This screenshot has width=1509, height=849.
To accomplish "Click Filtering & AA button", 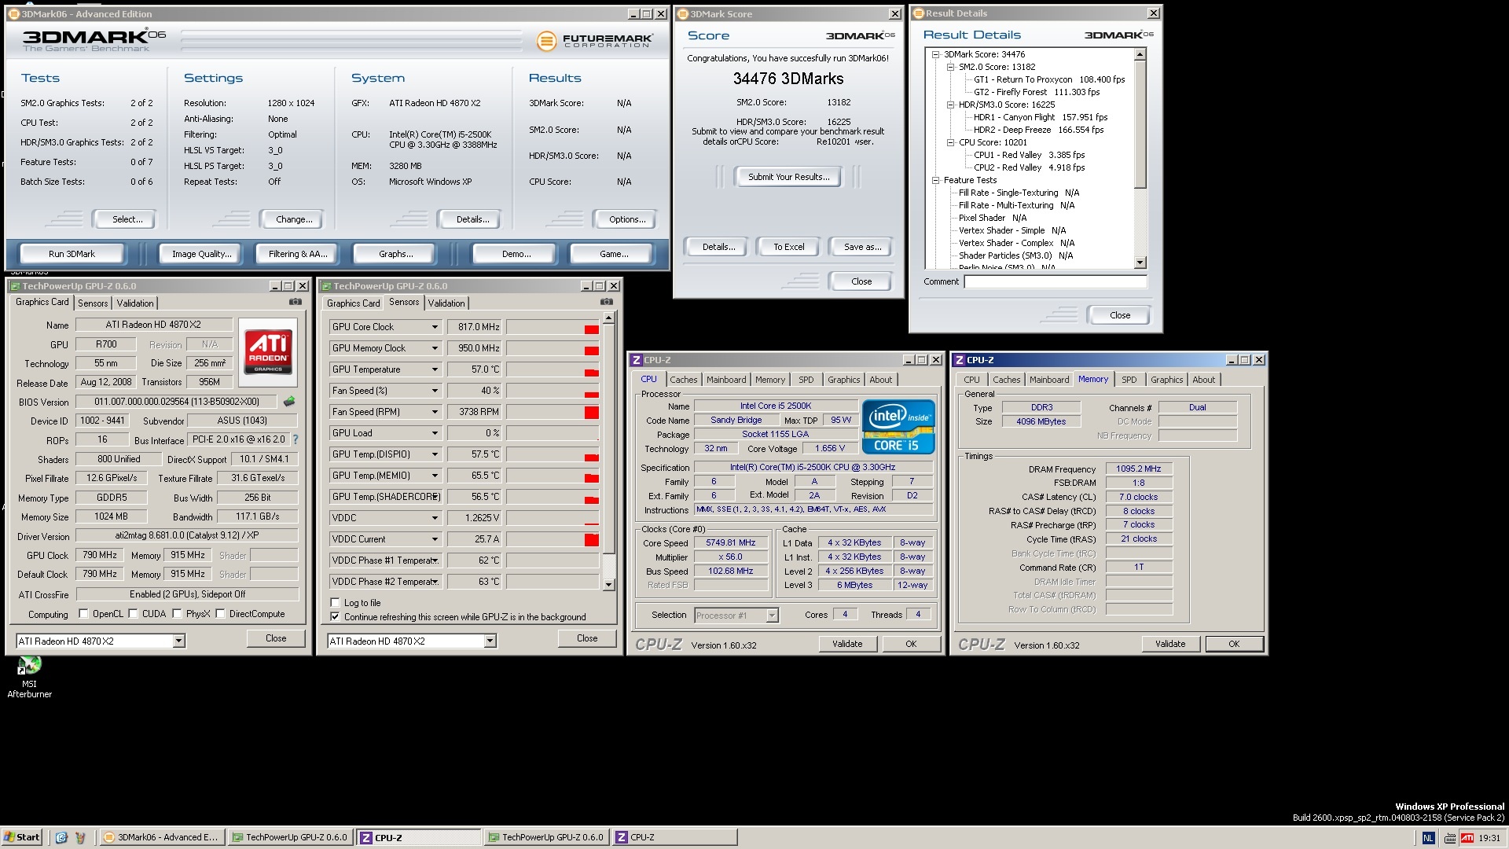I will tap(298, 254).
